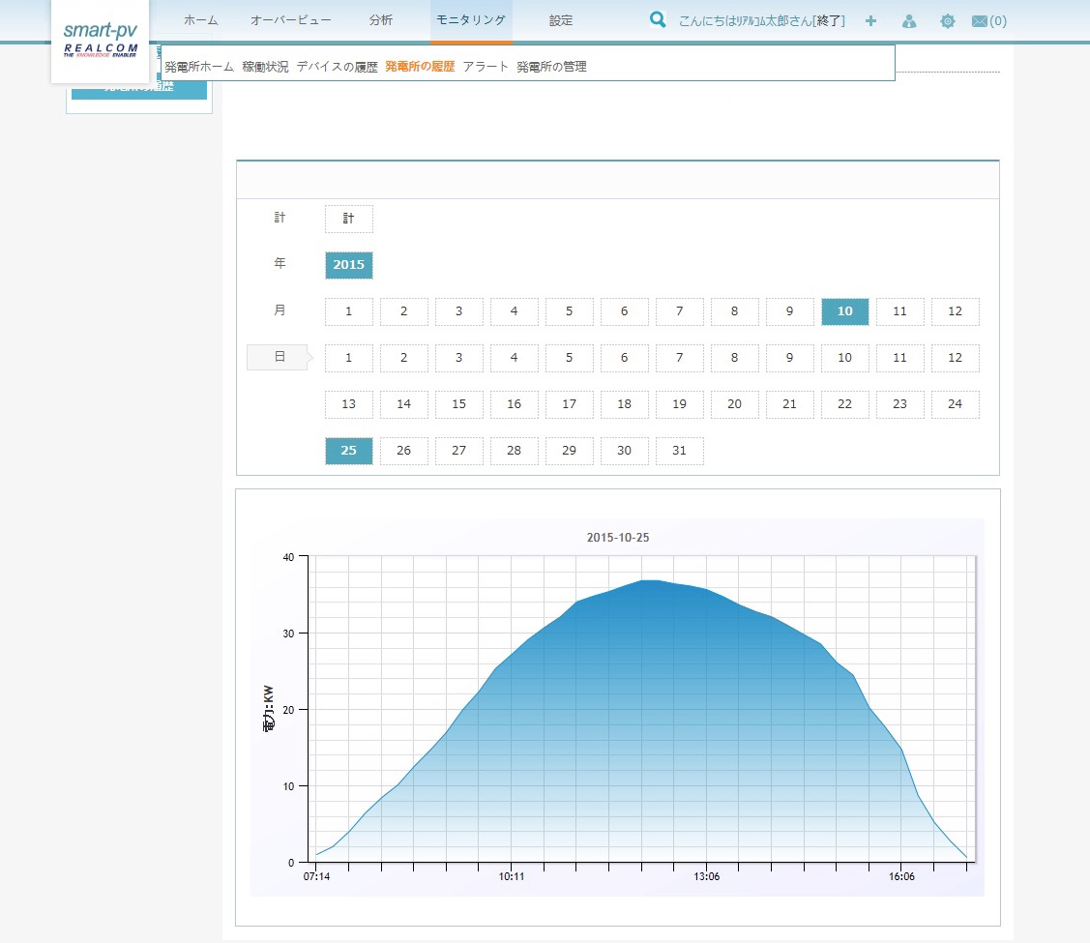
Task: Go to 発電所の履歴 submenu
Action: pyautogui.click(x=420, y=67)
